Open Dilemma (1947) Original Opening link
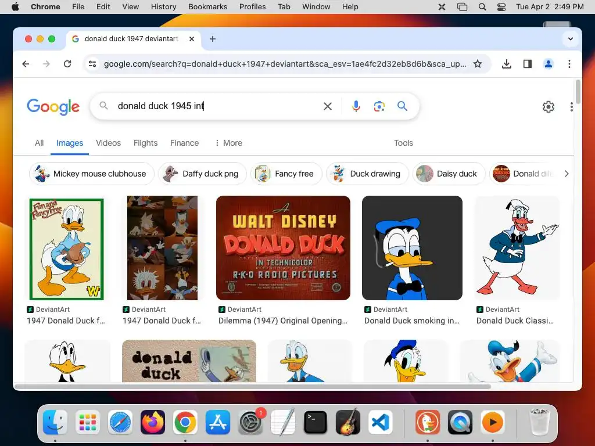 coord(283,321)
